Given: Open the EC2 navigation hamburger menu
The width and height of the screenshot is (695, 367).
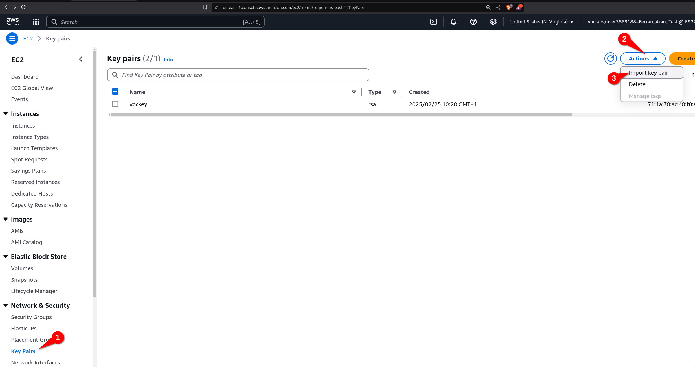Looking at the screenshot, I should (12, 38).
